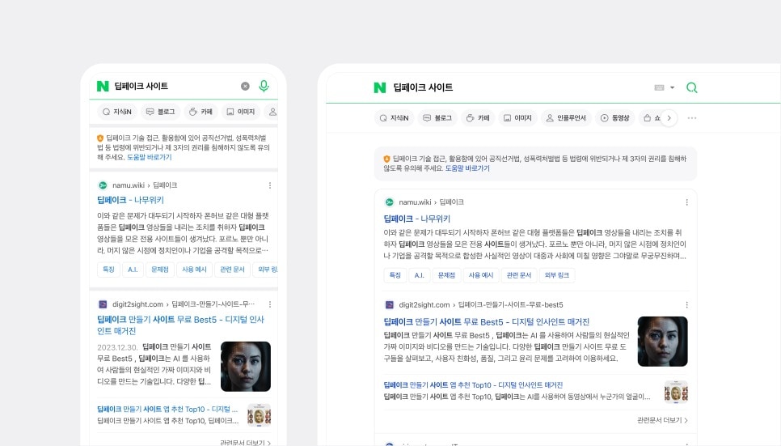Expand 관련문서 더보기 in mobile view
The image size is (781, 446).
tap(246, 443)
